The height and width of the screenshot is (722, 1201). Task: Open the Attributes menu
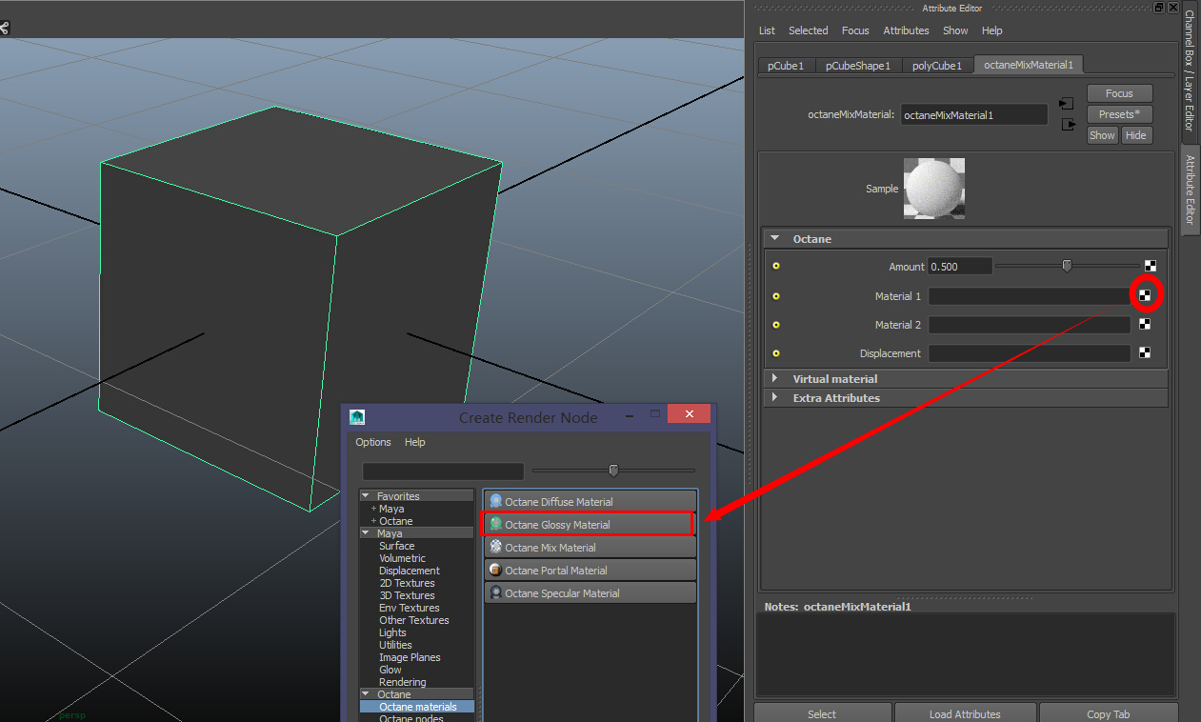coord(906,30)
